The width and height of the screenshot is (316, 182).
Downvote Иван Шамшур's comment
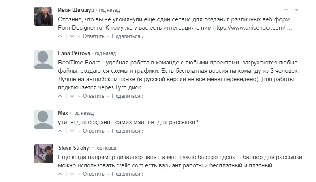click(72, 36)
